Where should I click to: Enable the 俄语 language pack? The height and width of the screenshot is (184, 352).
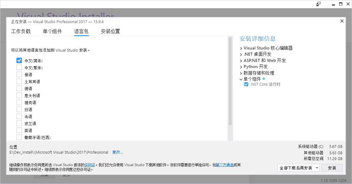click(19, 74)
